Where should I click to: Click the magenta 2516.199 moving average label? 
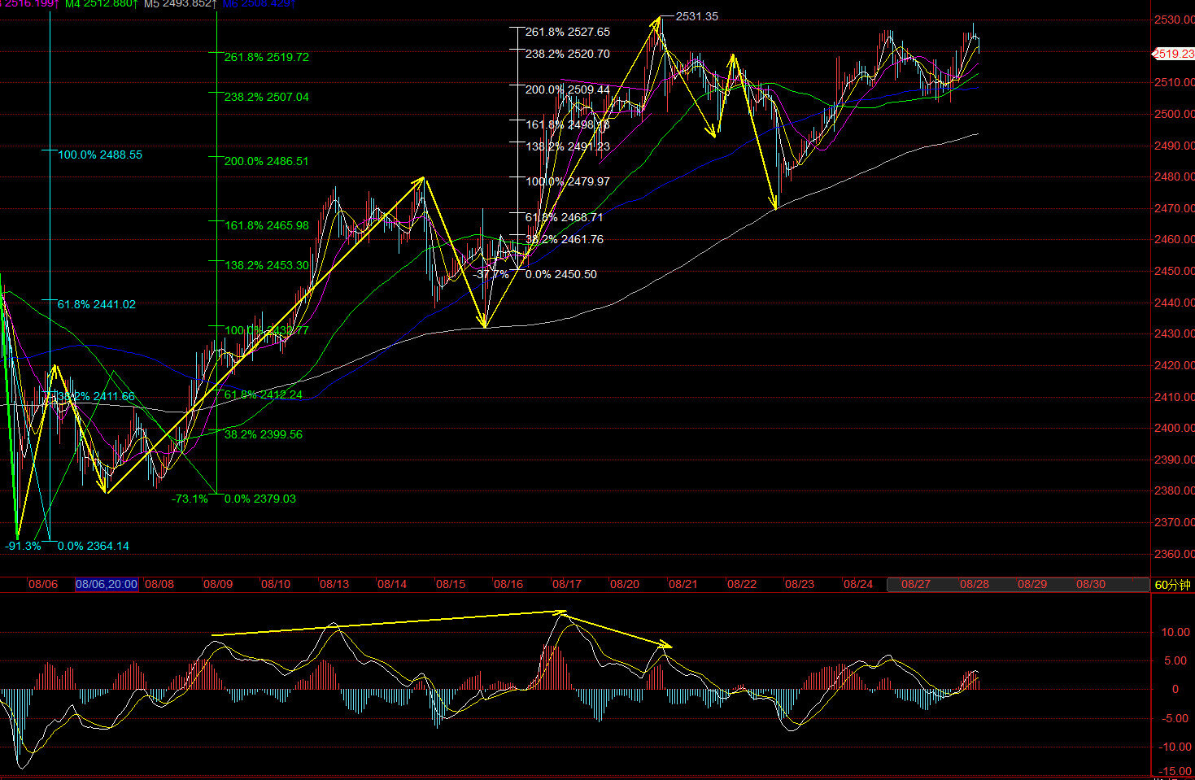(x=29, y=4)
